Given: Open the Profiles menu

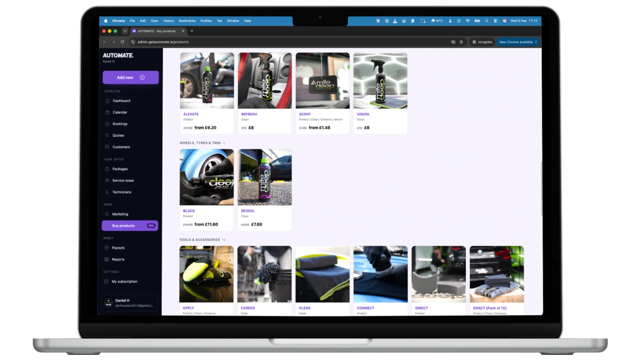Looking at the screenshot, I should coord(206,21).
